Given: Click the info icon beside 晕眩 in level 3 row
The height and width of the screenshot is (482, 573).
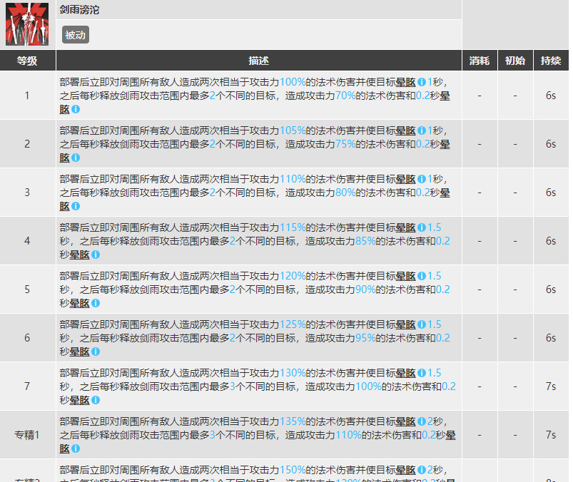Looking at the screenshot, I should [422, 179].
